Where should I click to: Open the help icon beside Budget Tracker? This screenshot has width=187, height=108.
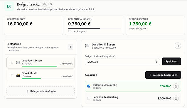coord(45,4)
